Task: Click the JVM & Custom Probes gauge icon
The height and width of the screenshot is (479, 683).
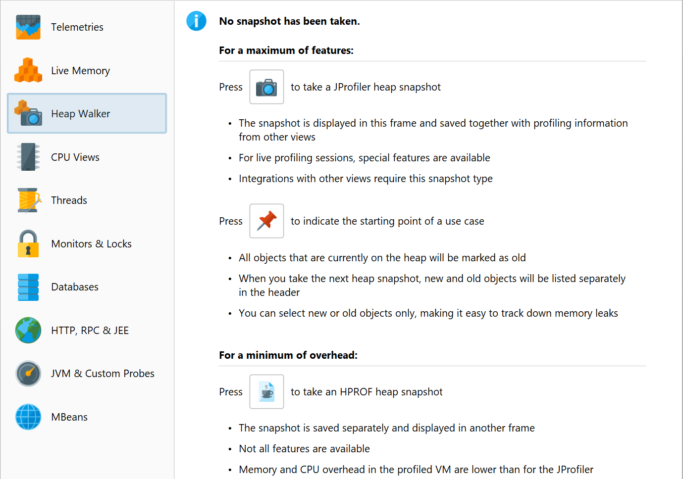Action: click(28, 374)
